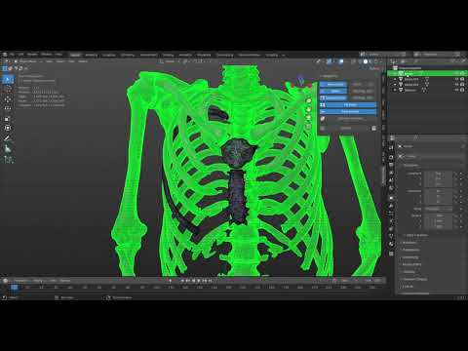Click the Scale X field
Viewport: 468px width, 351px height.
click(439, 215)
